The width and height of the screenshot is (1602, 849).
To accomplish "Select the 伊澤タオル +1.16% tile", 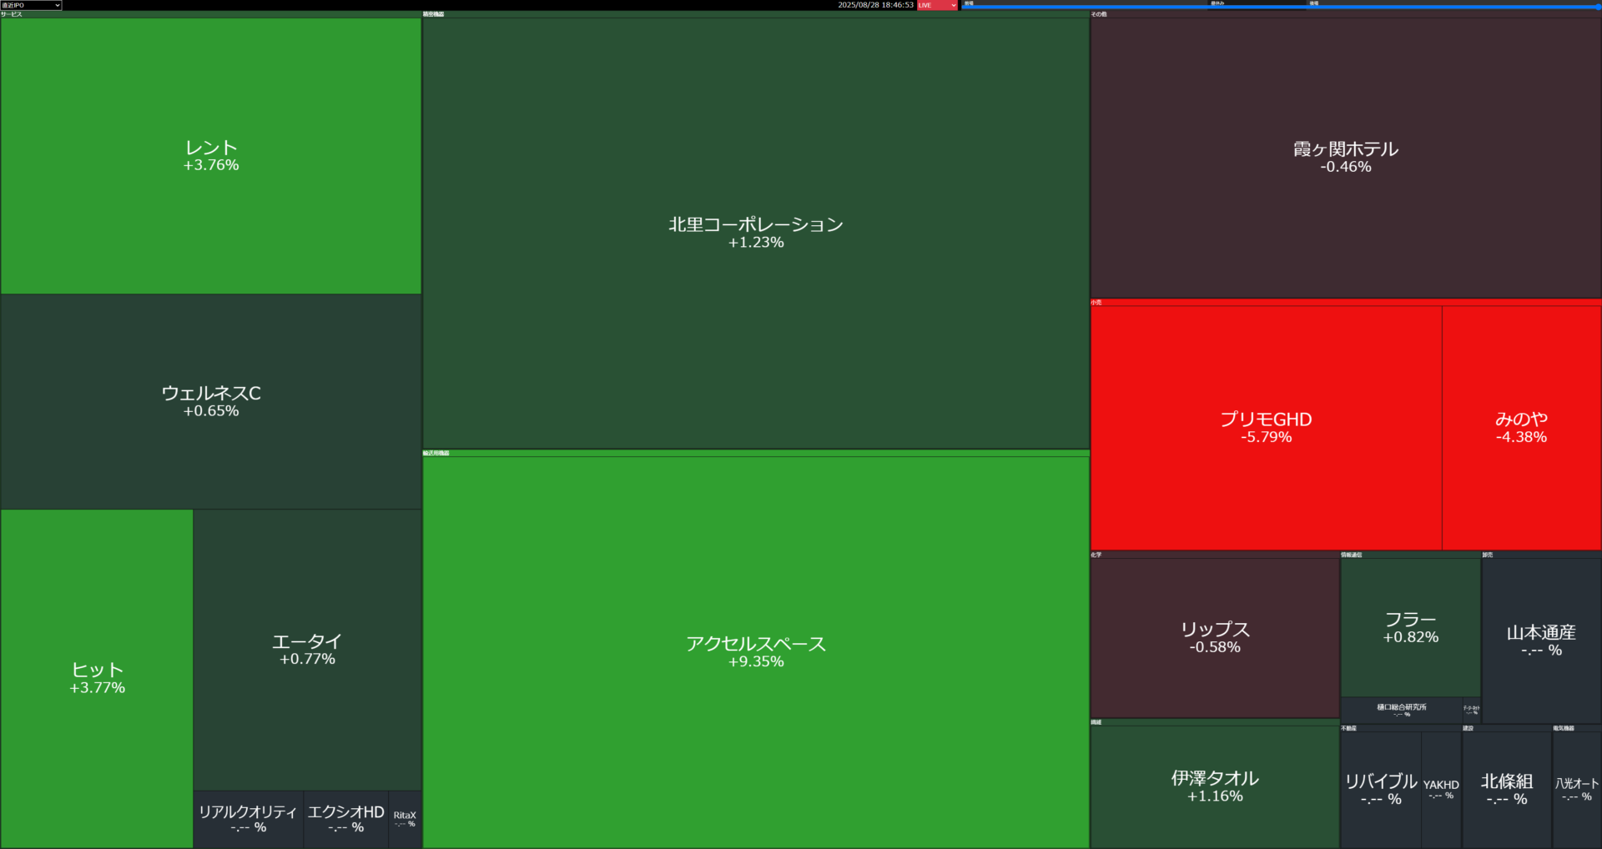I will click(x=1215, y=786).
